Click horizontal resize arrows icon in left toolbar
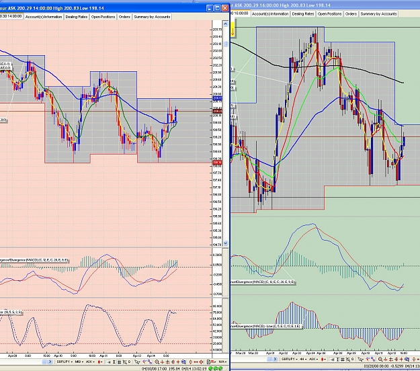420x371 pixels. pos(196,362)
